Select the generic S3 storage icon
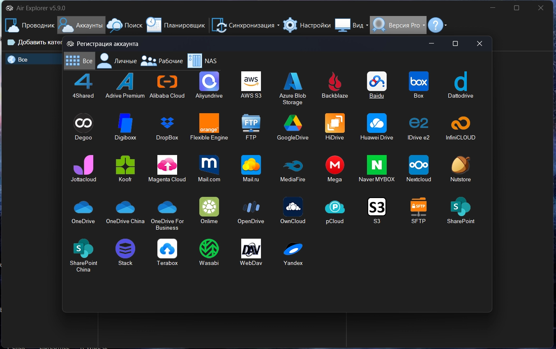The height and width of the screenshot is (349, 556). (x=377, y=207)
